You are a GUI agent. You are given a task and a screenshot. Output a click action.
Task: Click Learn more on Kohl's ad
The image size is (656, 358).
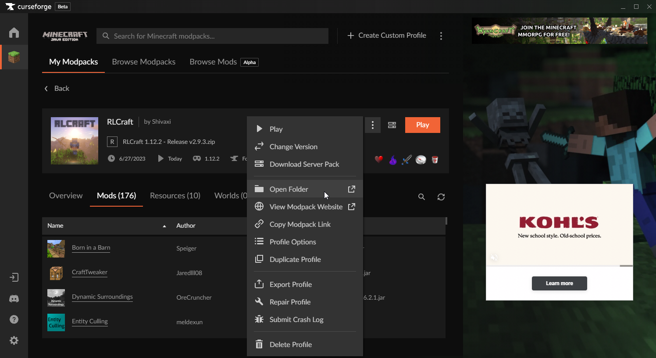(560, 283)
